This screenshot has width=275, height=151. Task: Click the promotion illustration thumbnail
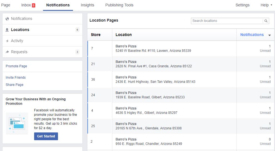(17, 124)
